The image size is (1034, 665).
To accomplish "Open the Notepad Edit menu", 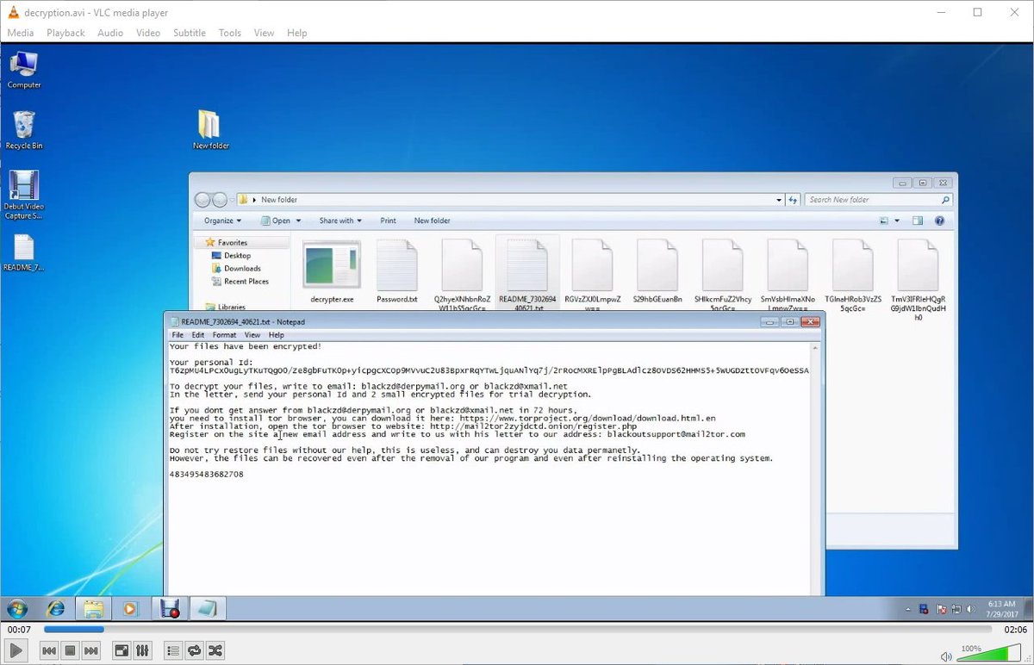I will click(x=198, y=335).
